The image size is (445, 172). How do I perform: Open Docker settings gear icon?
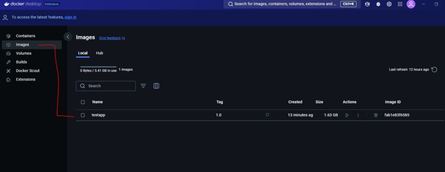(389, 4)
